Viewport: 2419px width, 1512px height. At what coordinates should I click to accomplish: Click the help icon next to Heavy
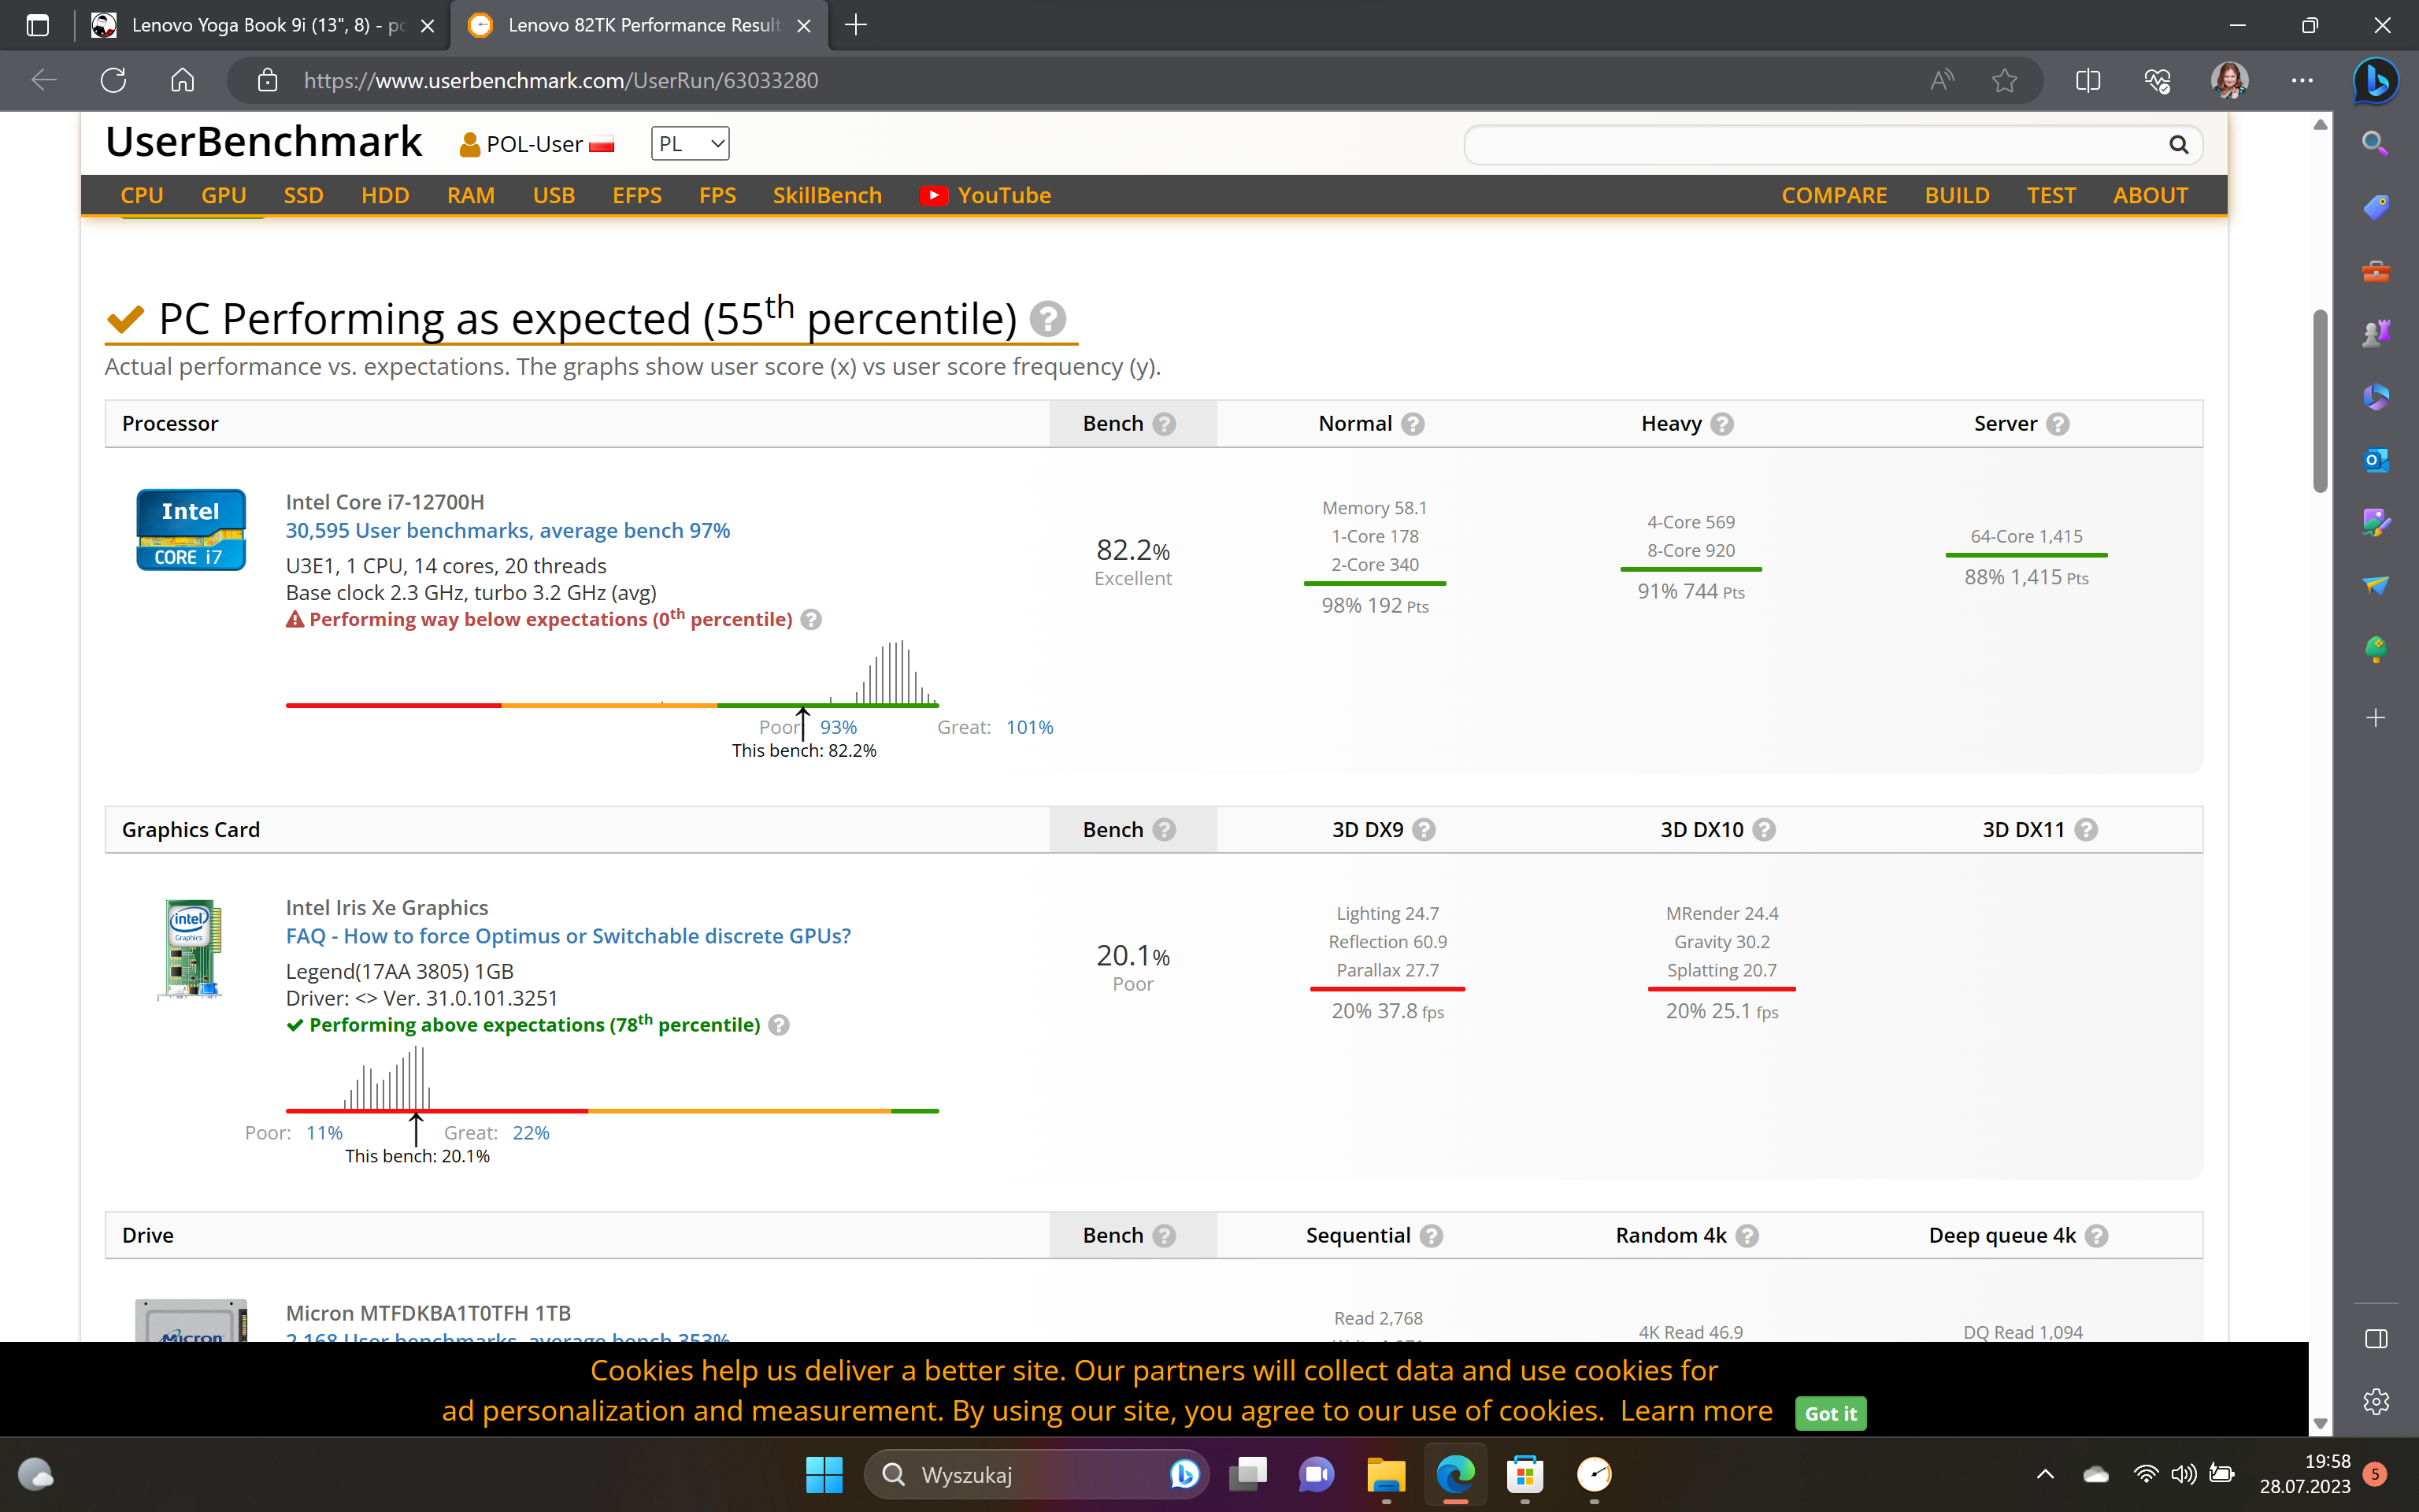tap(1721, 424)
